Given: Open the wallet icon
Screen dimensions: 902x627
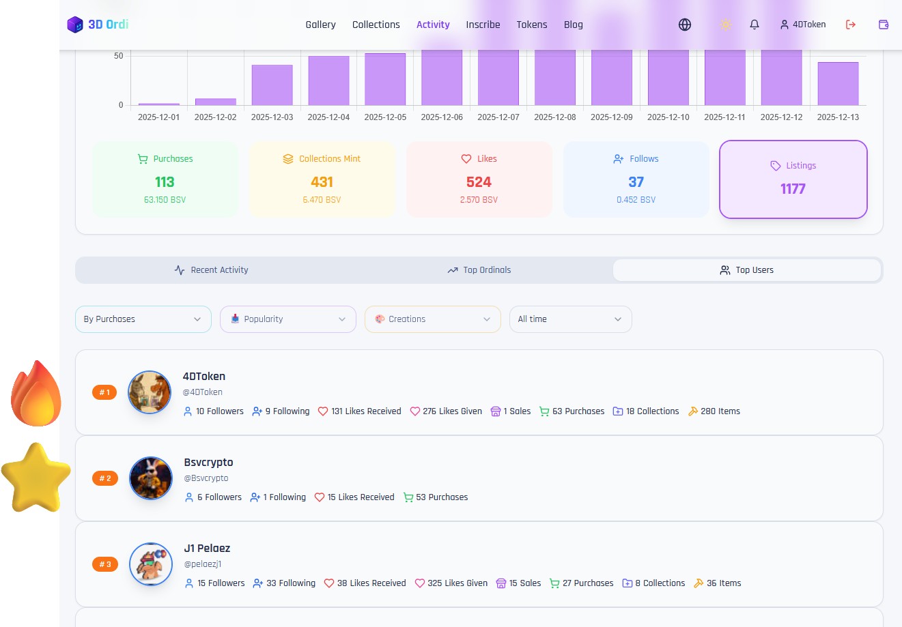Looking at the screenshot, I should click(x=884, y=25).
